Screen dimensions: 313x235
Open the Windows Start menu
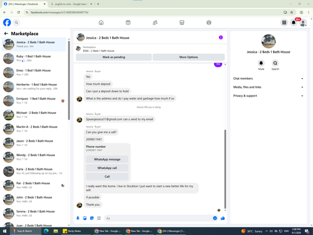[4, 231]
